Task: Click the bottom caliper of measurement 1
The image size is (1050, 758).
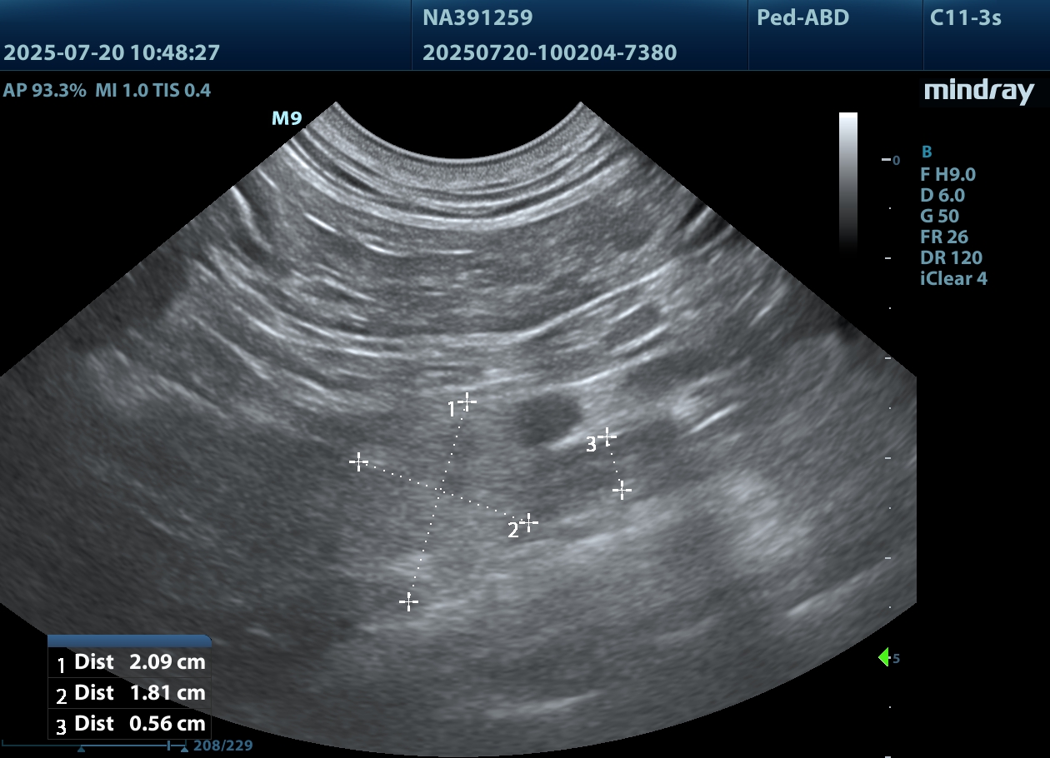Action: tap(408, 601)
